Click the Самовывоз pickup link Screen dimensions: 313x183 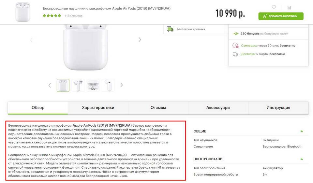pos(249,46)
